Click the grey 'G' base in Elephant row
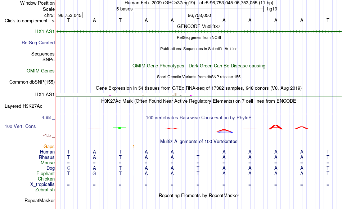Screen dimensions: 342x209 94,173
